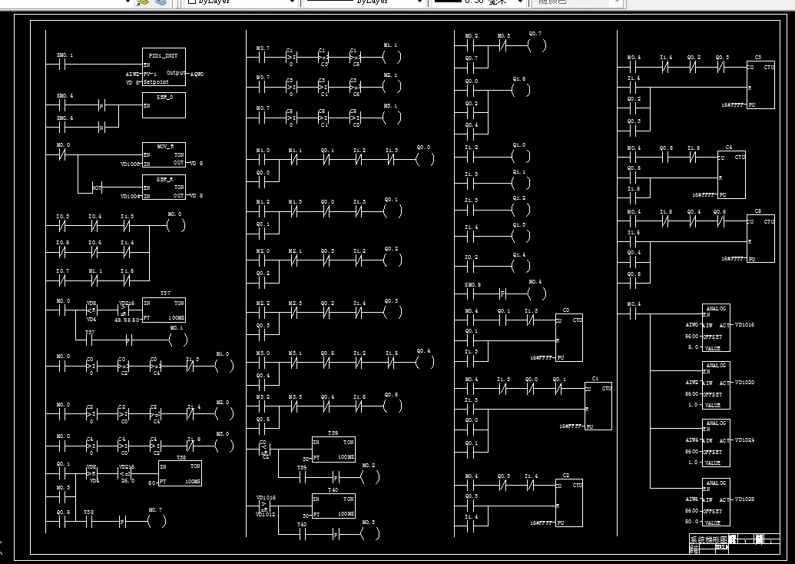Select the Q0.2 output coil
This screenshot has width=795, height=564.
click(393, 260)
